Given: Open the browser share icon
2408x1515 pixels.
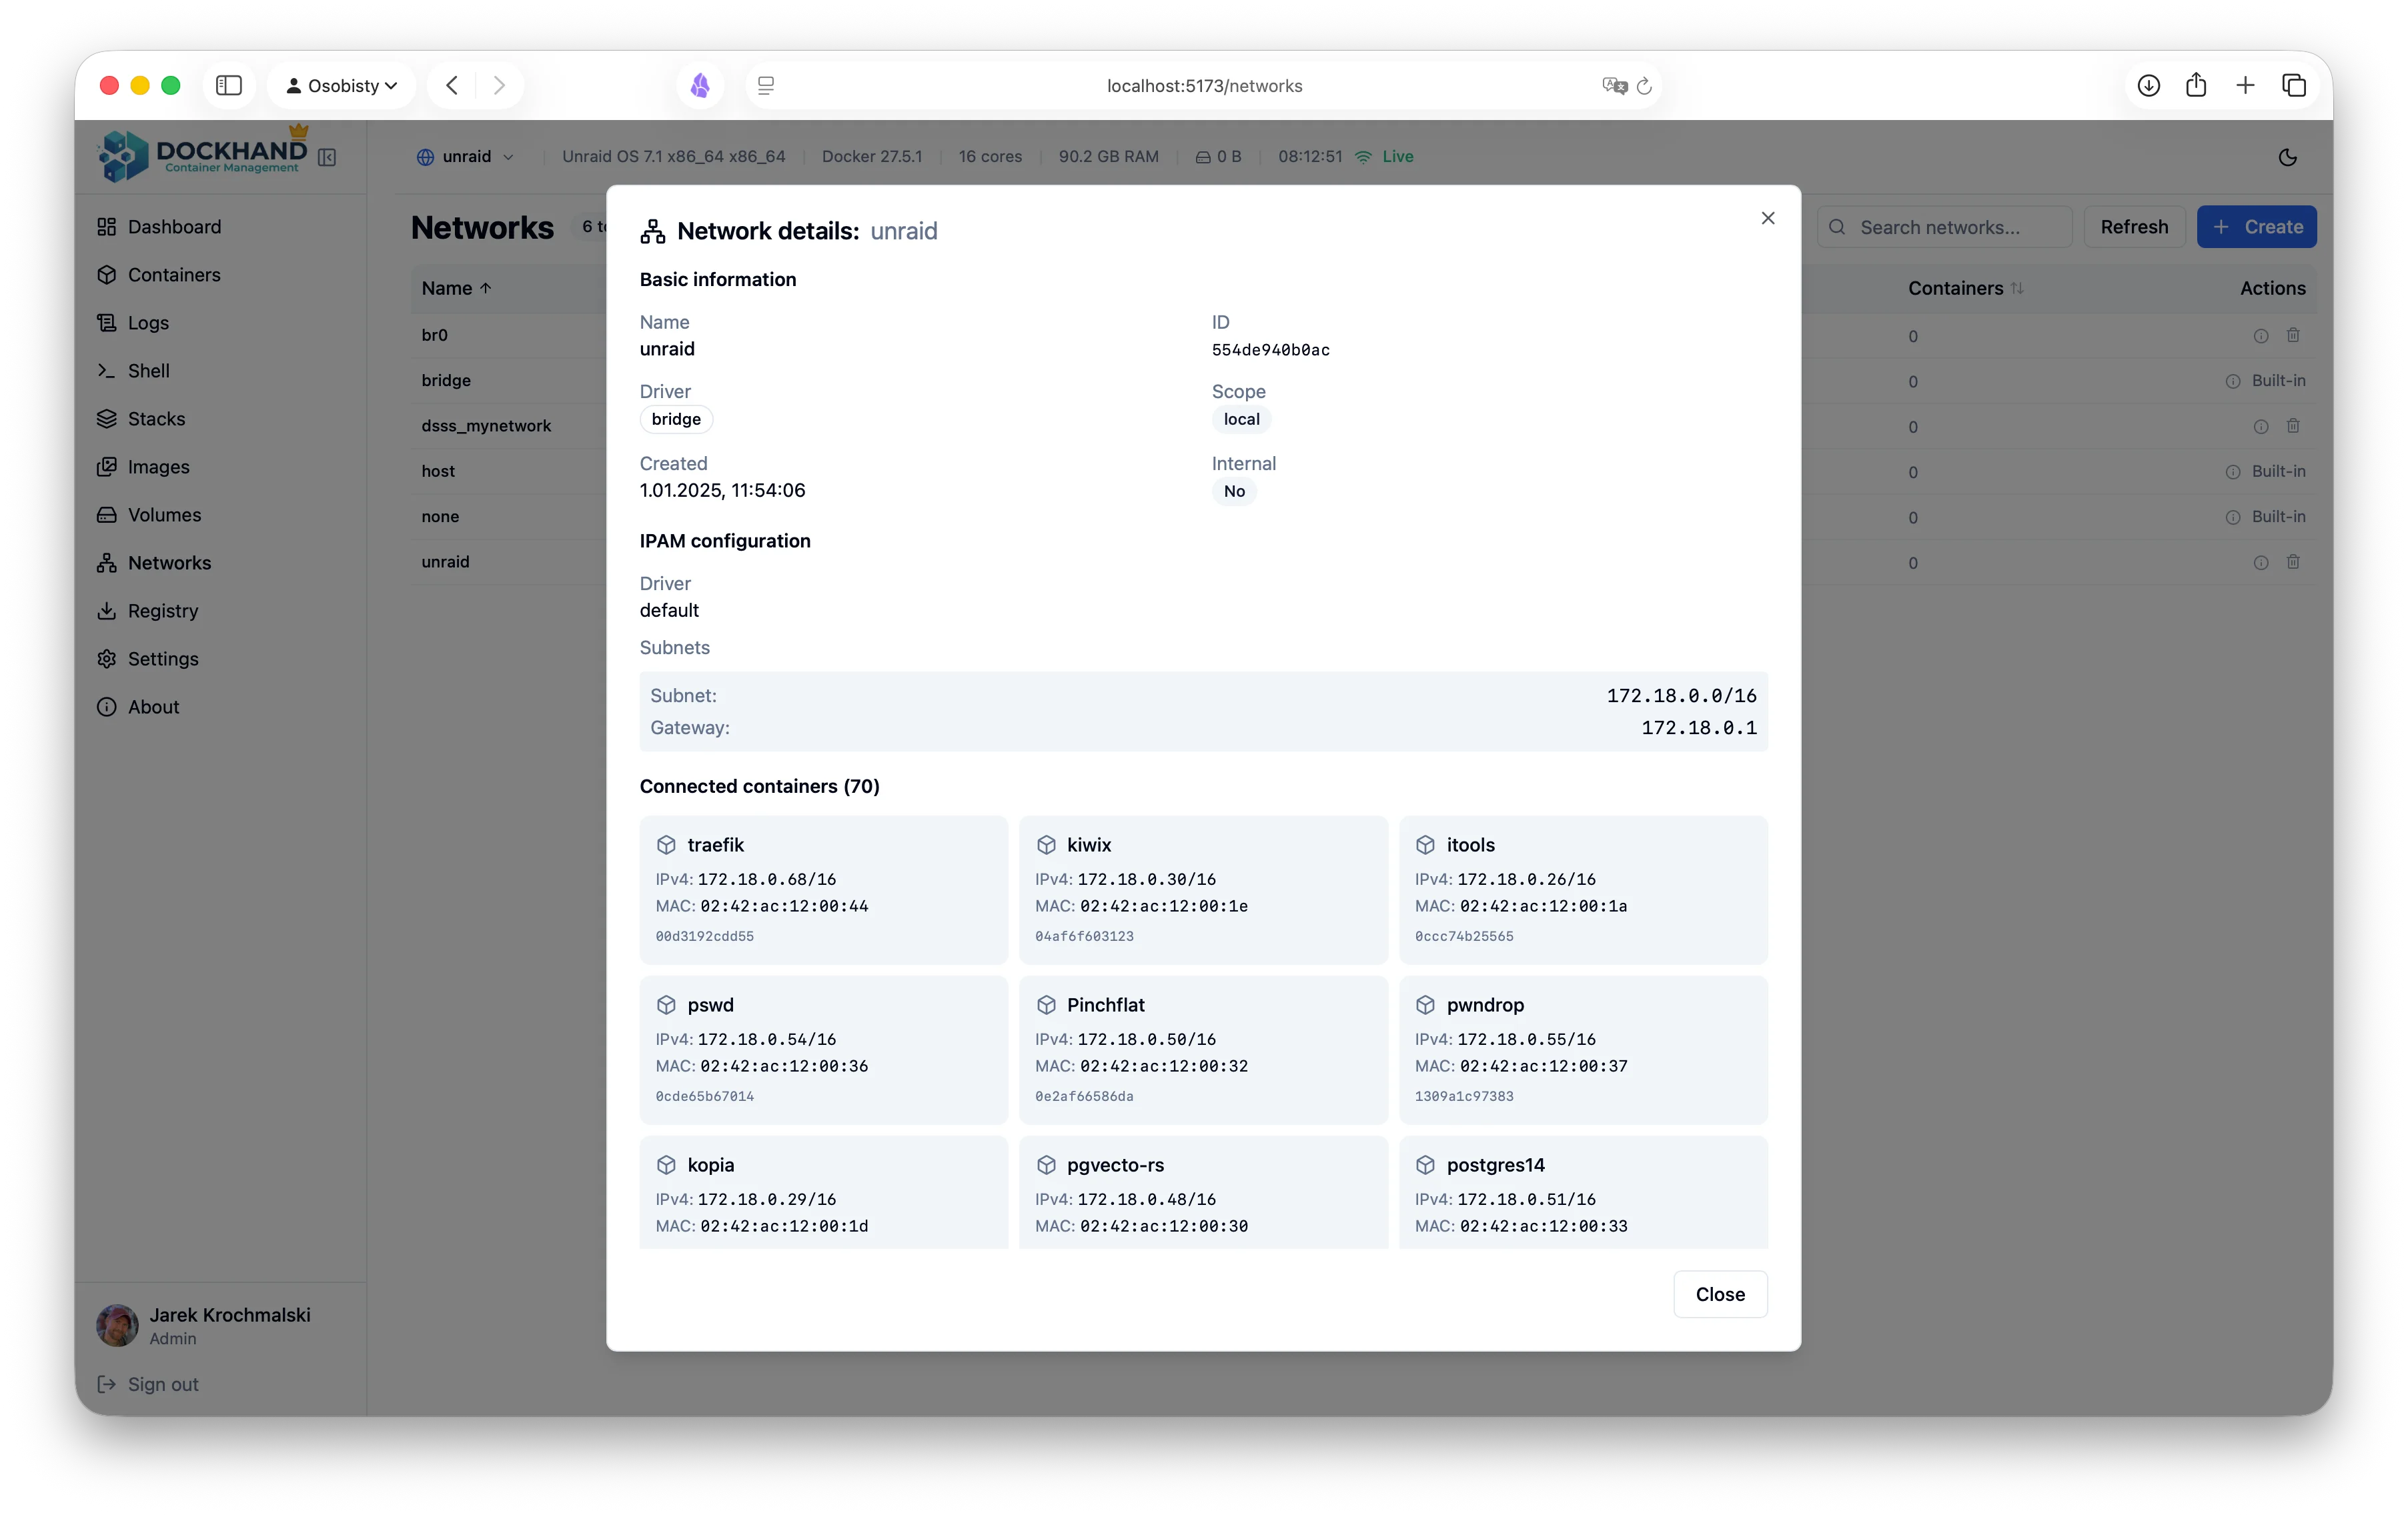Looking at the screenshot, I should [2196, 86].
